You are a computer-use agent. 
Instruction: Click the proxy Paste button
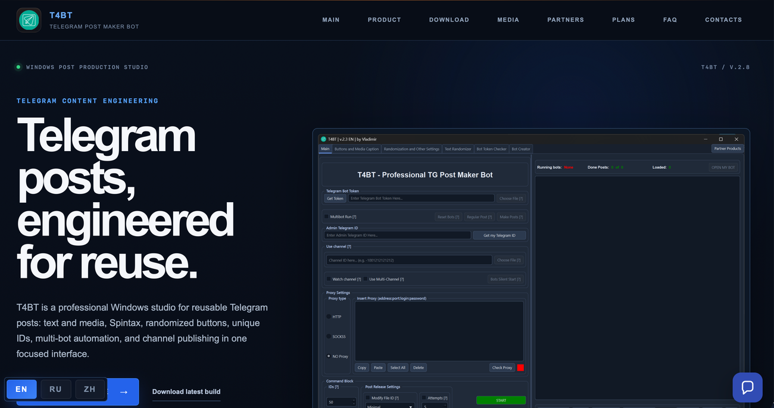pos(378,368)
